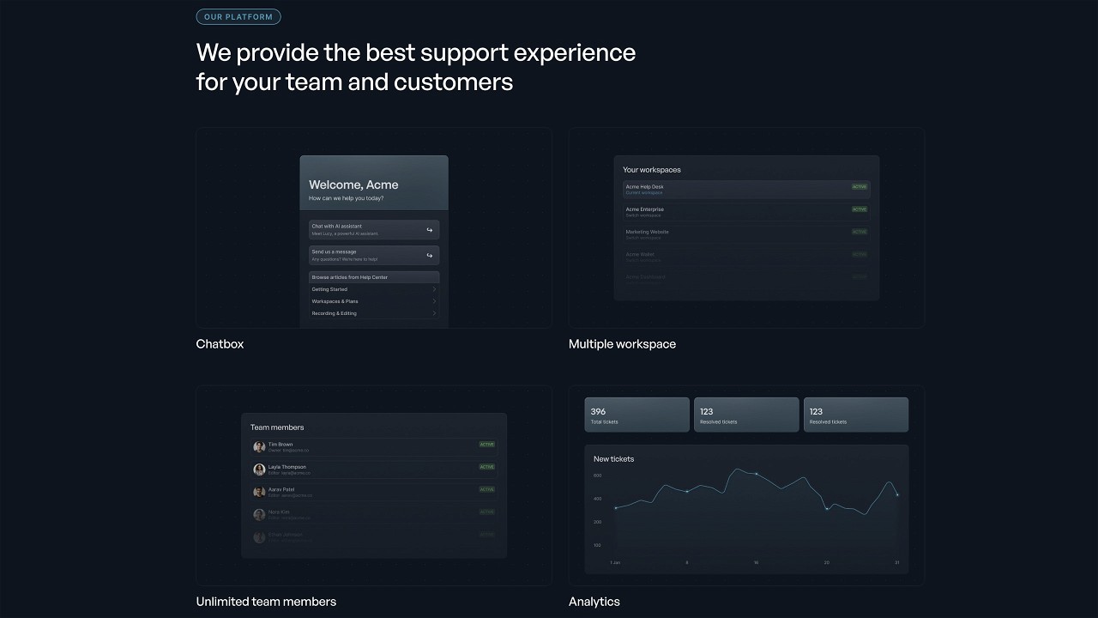
Task: Click Tim Brown's avatar
Action: 259,447
